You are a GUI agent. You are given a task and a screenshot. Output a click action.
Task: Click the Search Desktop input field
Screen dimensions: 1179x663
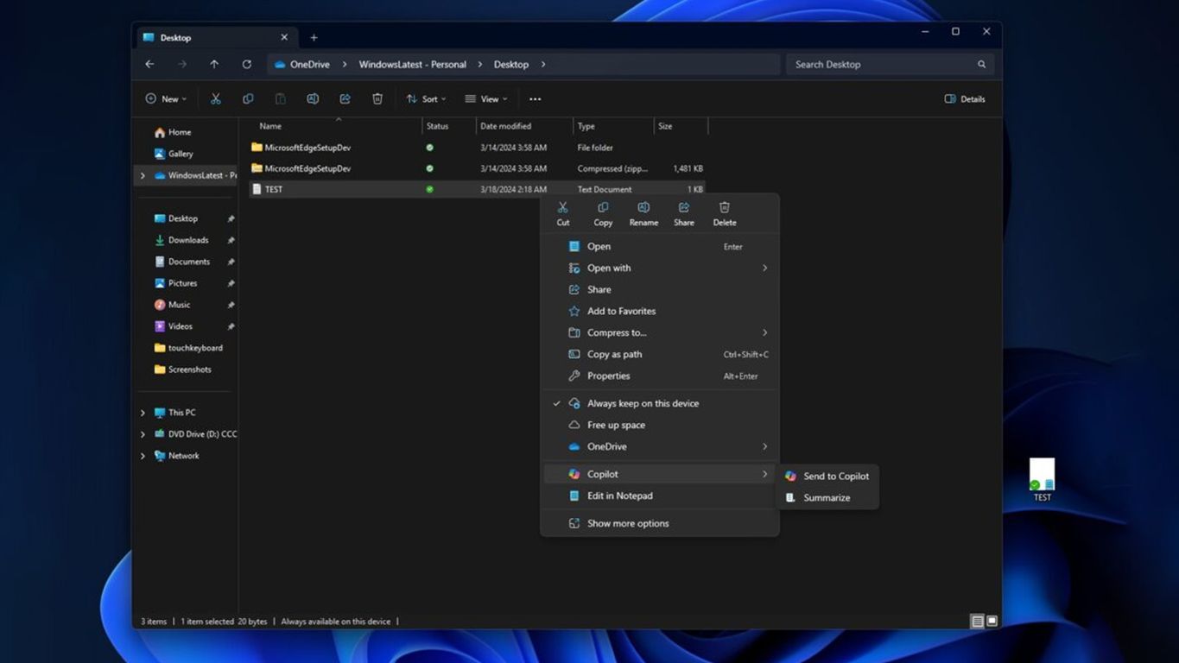click(x=879, y=65)
